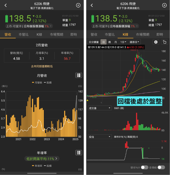Add stock to watchlist in right panel
Image resolution: width=170 pixels, height=175 pixels.
pyautogui.click(x=164, y=5)
